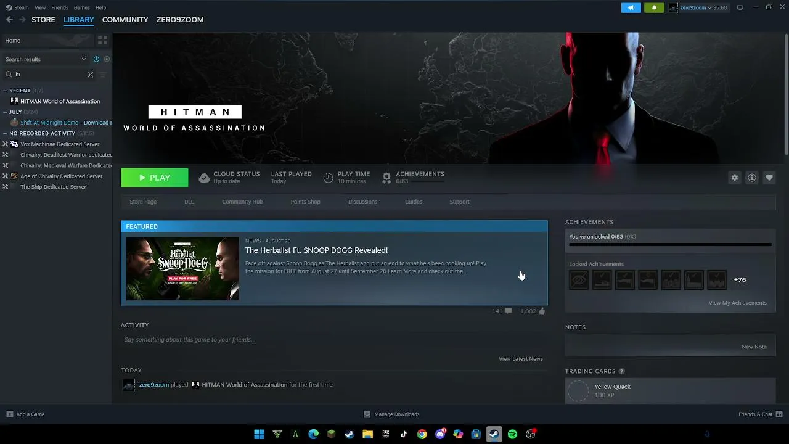
Task: Open the blue announcements megaphone button
Action: pos(631,7)
